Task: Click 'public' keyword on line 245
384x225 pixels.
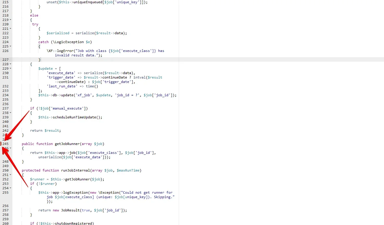Action: 28,144
